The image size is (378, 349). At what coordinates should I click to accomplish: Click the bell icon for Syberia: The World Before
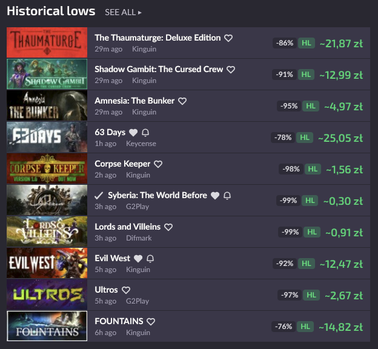point(227,196)
